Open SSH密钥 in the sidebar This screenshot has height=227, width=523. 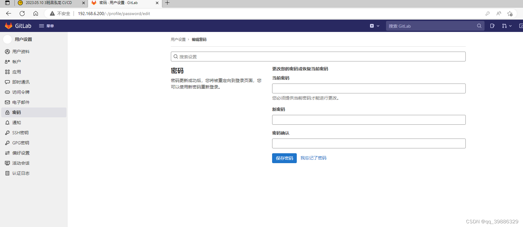coord(34,133)
